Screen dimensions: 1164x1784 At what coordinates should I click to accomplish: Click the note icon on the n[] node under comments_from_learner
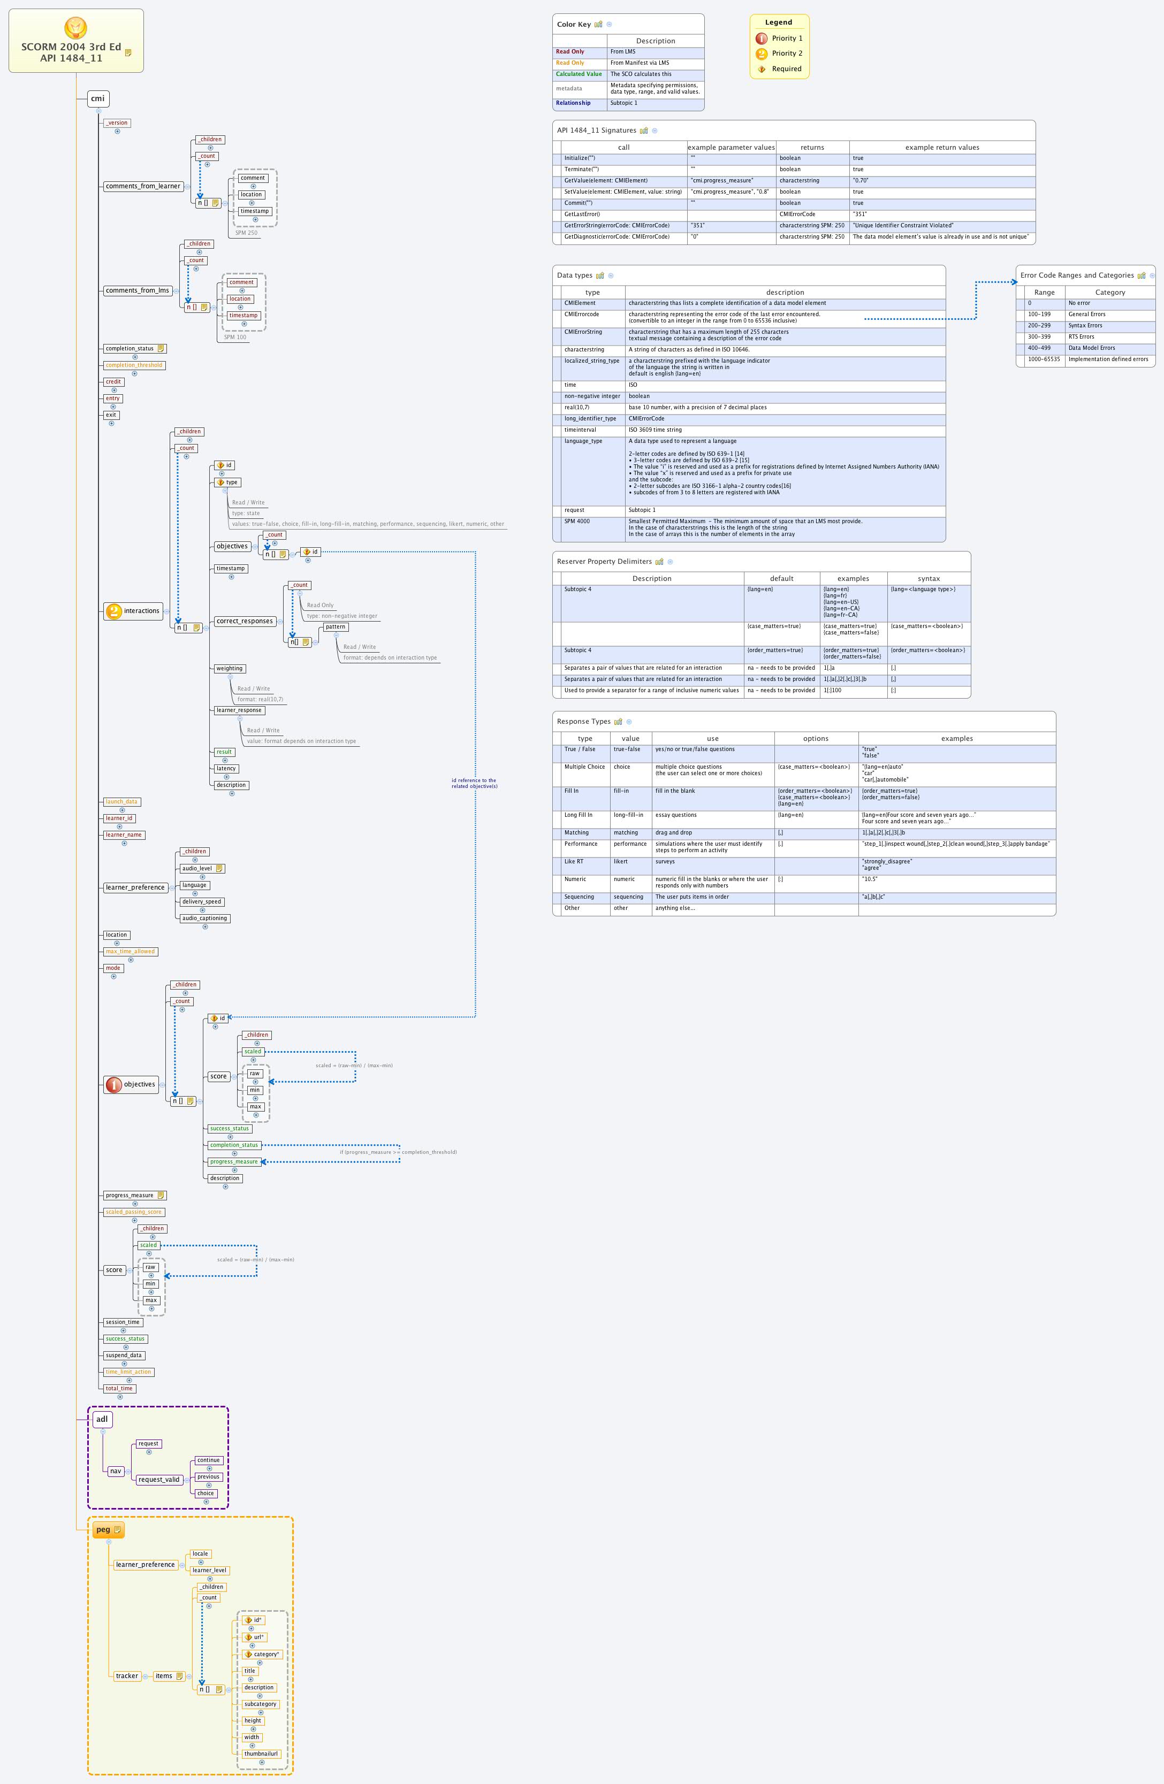[215, 203]
